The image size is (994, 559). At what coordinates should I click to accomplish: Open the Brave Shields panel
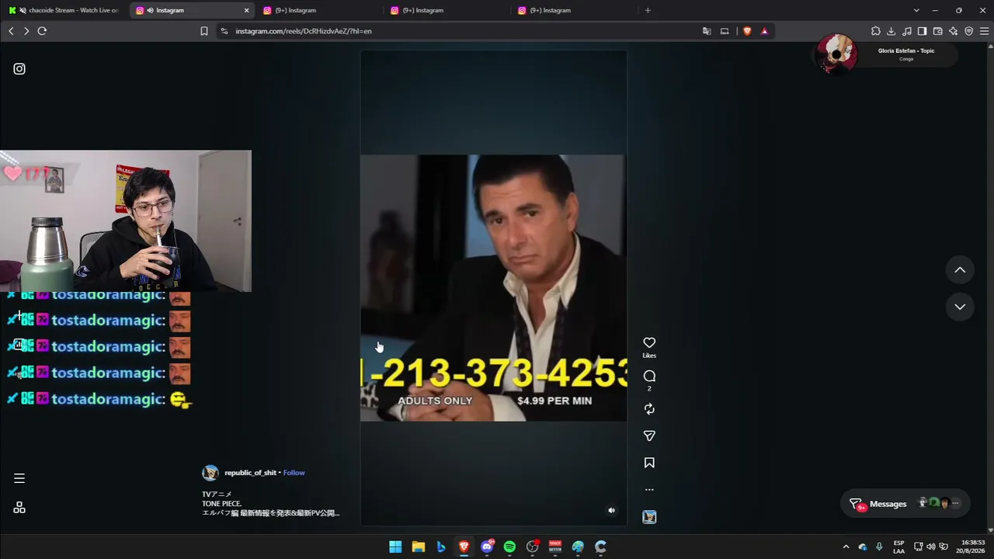point(747,31)
